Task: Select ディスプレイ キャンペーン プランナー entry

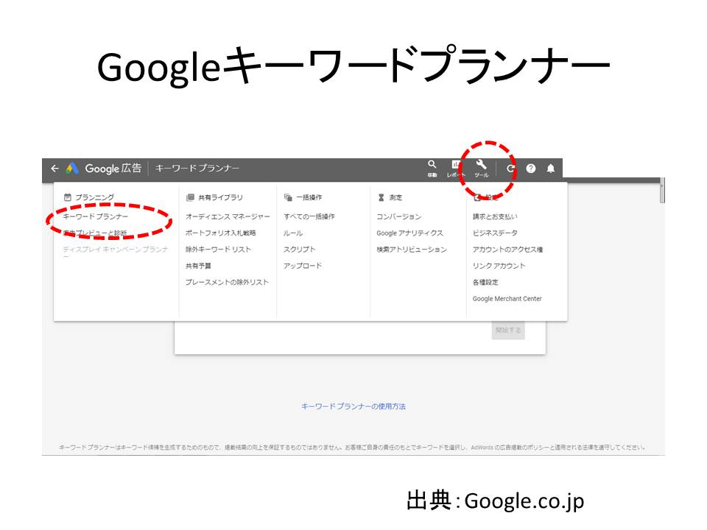Action: (x=116, y=252)
